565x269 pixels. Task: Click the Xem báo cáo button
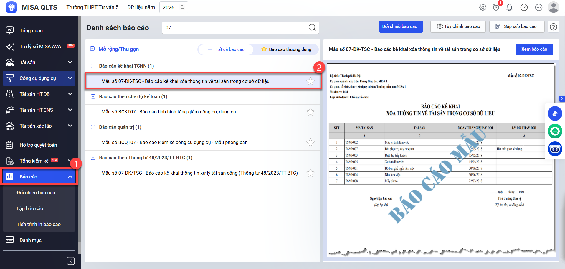(534, 49)
